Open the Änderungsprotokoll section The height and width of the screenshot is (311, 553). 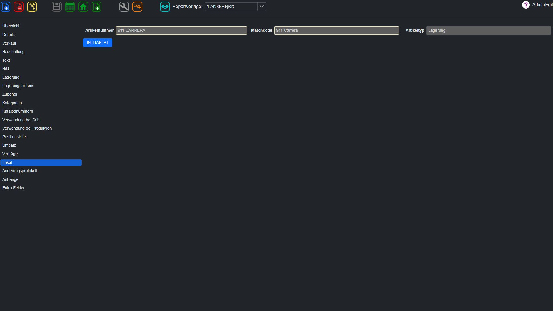coord(41,171)
